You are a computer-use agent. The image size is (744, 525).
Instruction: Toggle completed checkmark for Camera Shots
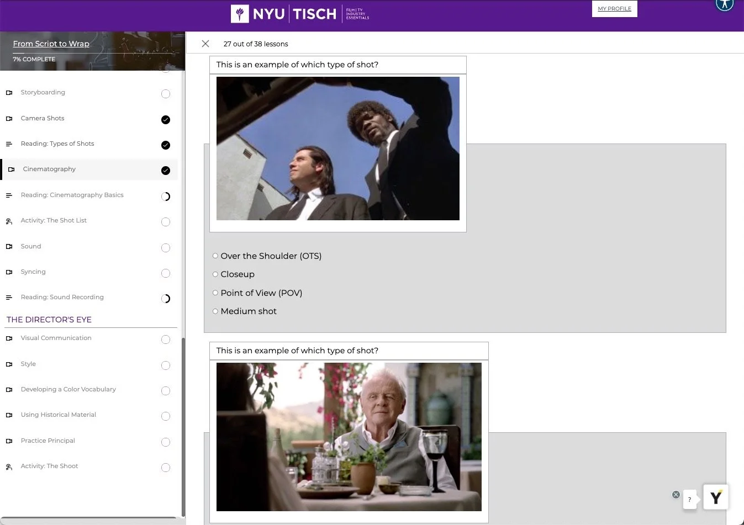[166, 120]
